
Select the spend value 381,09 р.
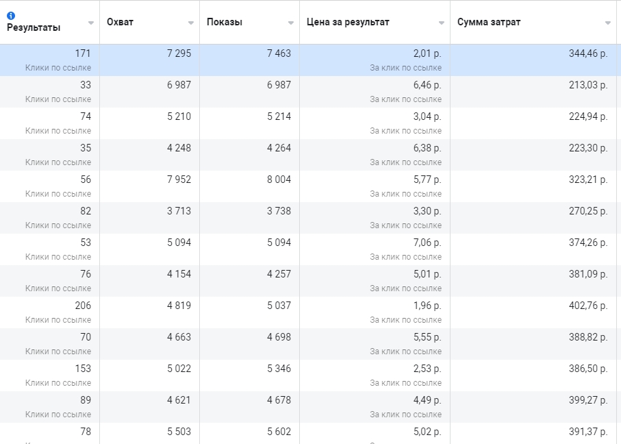(x=588, y=274)
